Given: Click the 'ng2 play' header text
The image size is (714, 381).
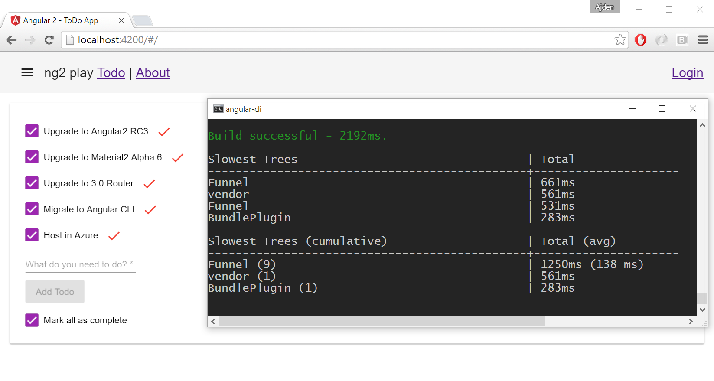Looking at the screenshot, I should point(68,73).
